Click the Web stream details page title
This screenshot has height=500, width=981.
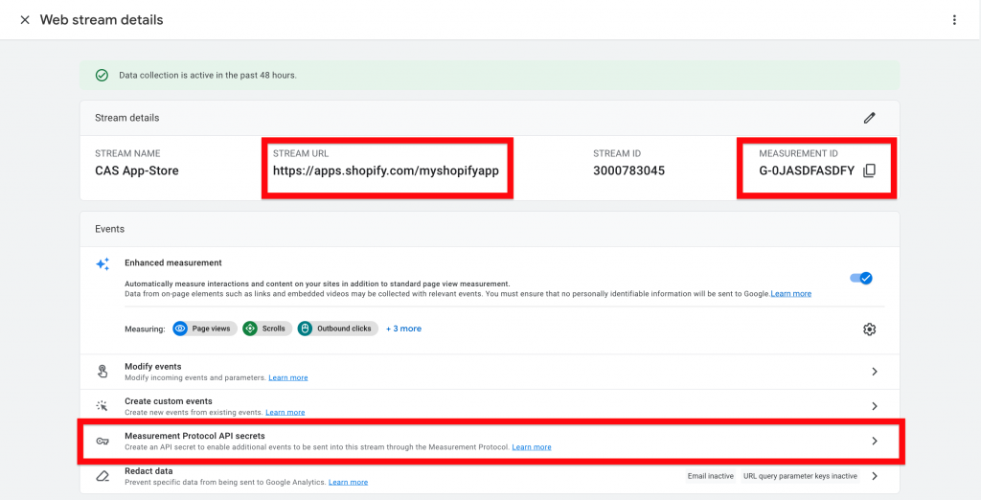click(102, 20)
